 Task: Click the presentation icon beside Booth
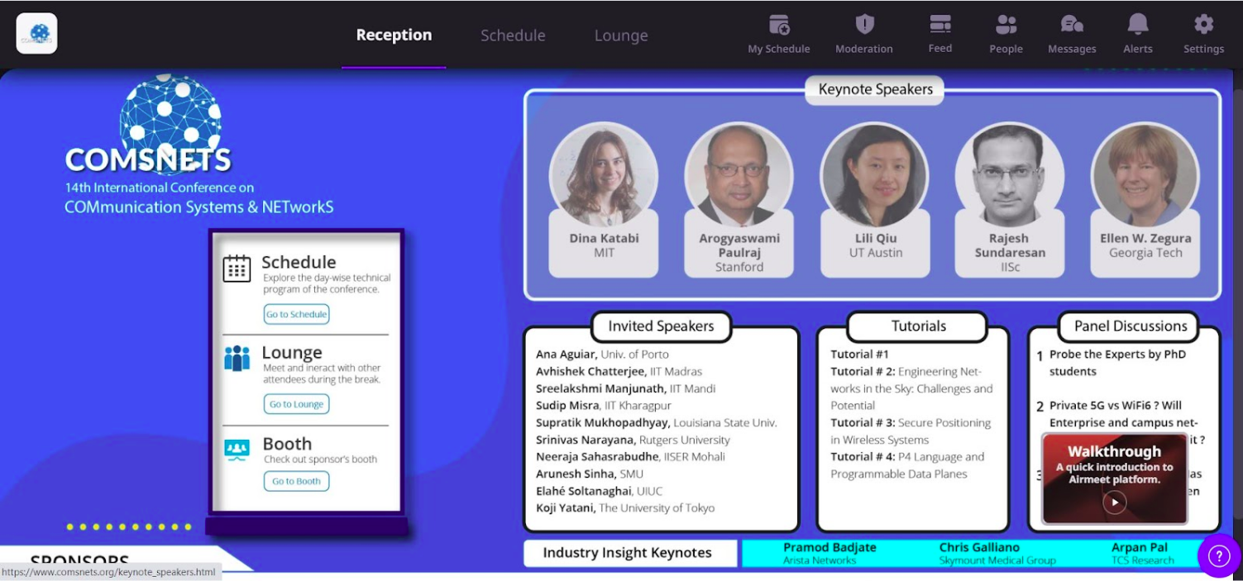tap(237, 449)
